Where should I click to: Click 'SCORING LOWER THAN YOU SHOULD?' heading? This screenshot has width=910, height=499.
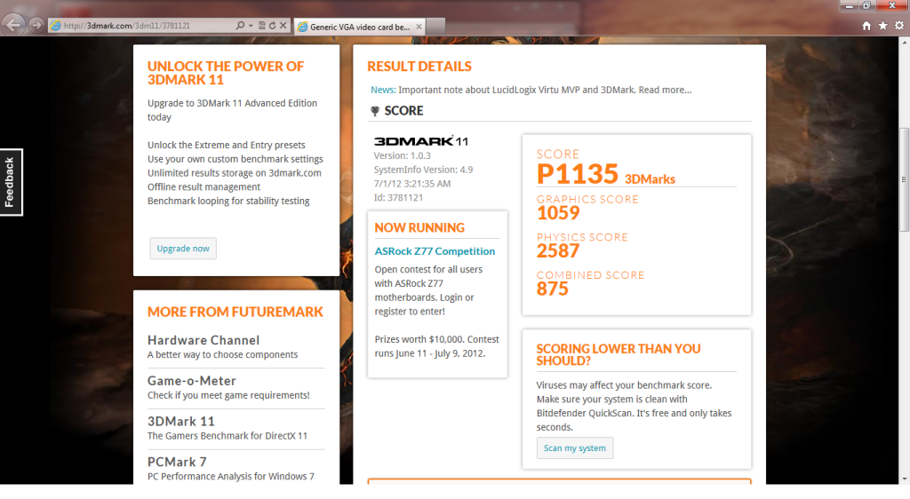[x=619, y=354]
